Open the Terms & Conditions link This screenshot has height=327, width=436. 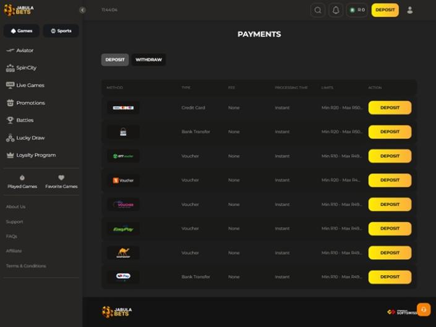pyautogui.click(x=26, y=266)
